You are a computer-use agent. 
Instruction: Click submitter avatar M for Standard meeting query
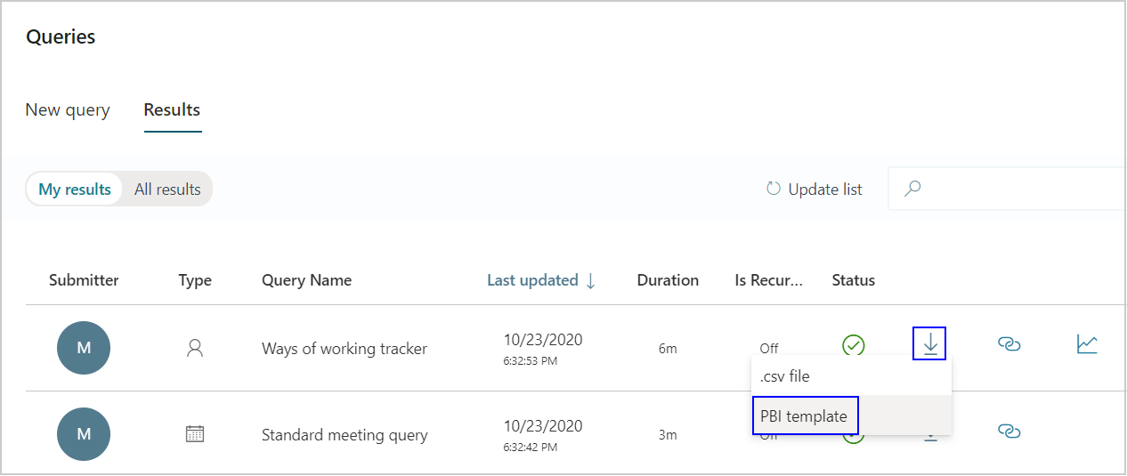tap(84, 434)
